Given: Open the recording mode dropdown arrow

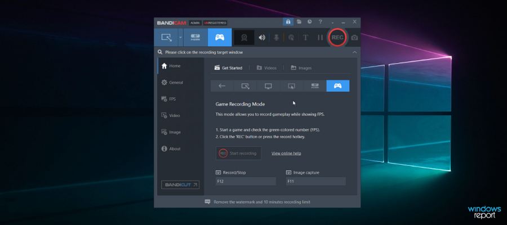Looking at the screenshot, I should (180, 38).
